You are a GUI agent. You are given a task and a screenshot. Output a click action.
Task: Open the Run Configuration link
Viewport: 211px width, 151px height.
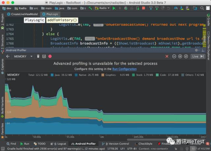point(125,69)
